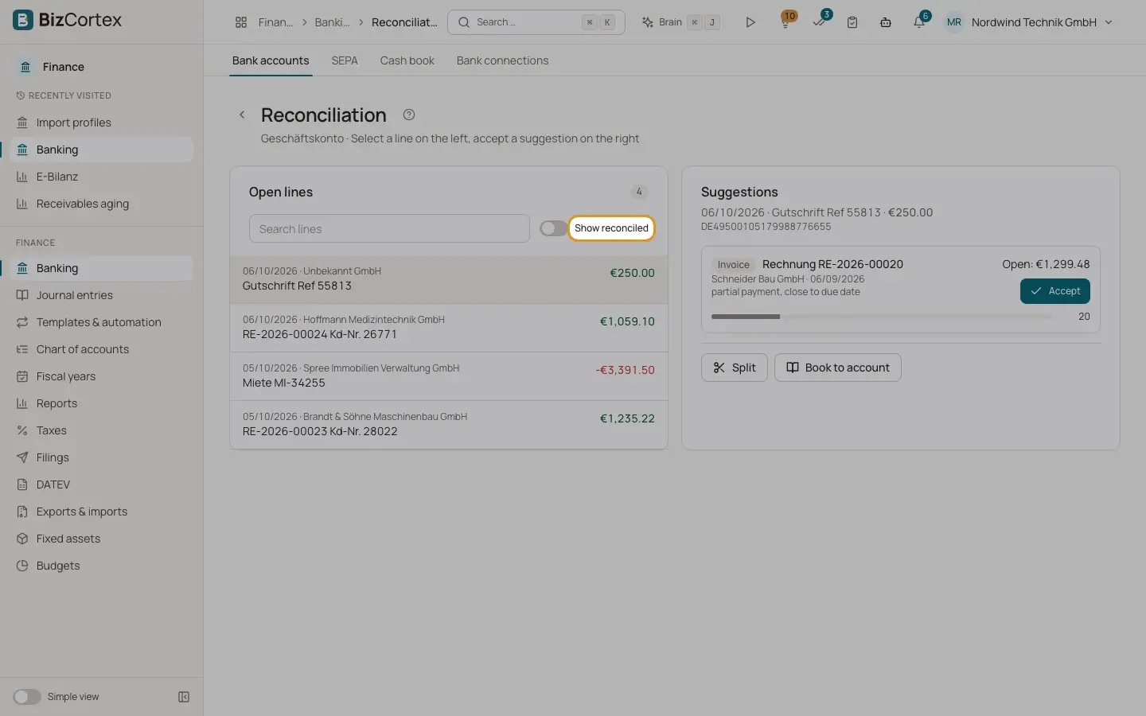Screen dimensions: 1146x716
Task: Expand the Nordwind Technik GmbH company dropdown
Action: click(1028, 22)
